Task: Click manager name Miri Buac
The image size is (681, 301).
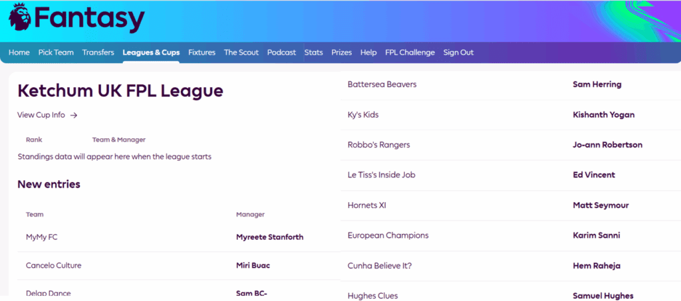Action: 253,265
